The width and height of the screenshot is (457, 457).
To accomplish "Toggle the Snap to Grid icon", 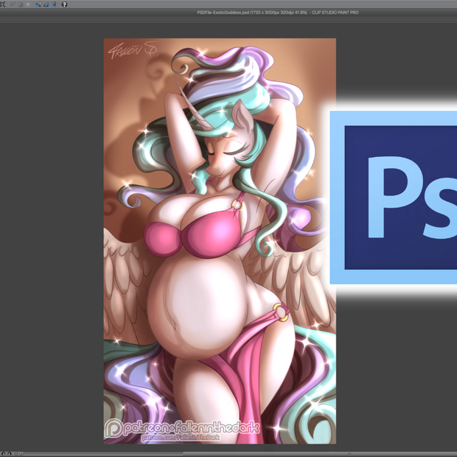I will (55, 4).
